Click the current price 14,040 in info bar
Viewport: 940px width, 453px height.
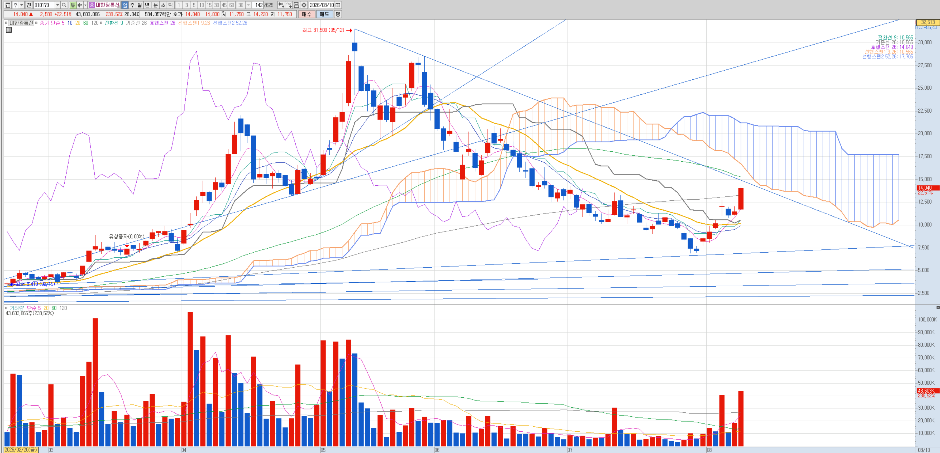pos(20,14)
